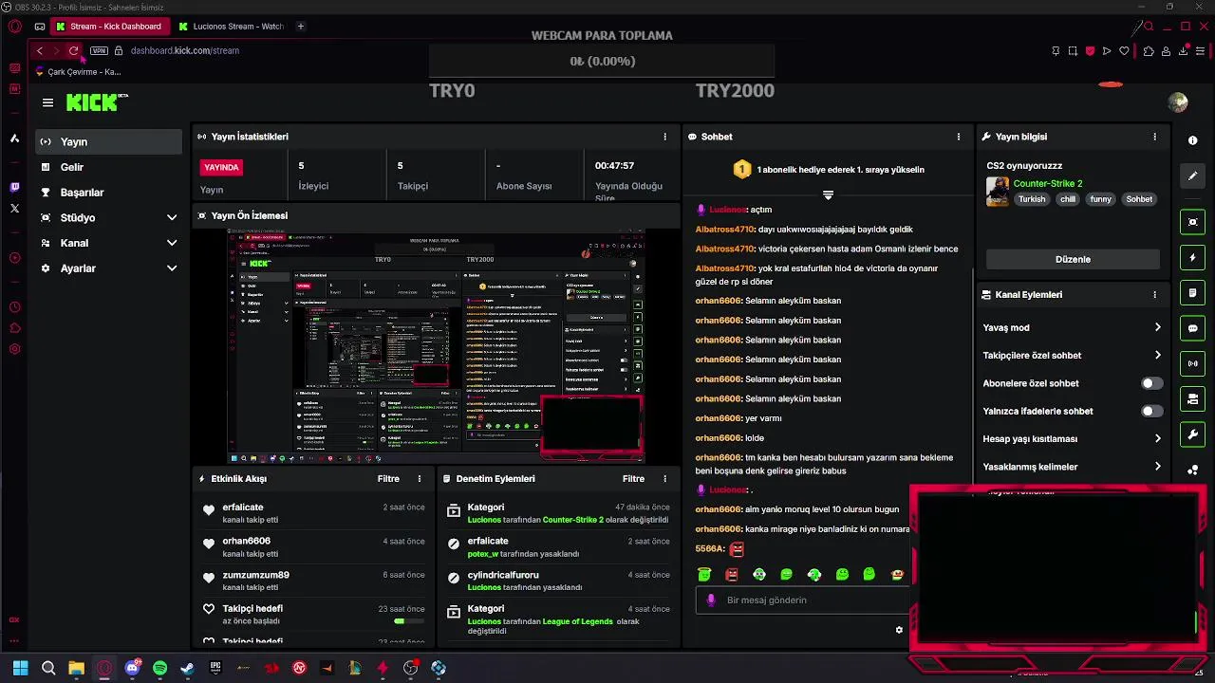The height and width of the screenshot is (683, 1215).
Task: Select the red angry emote below chat
Action: [732, 574]
